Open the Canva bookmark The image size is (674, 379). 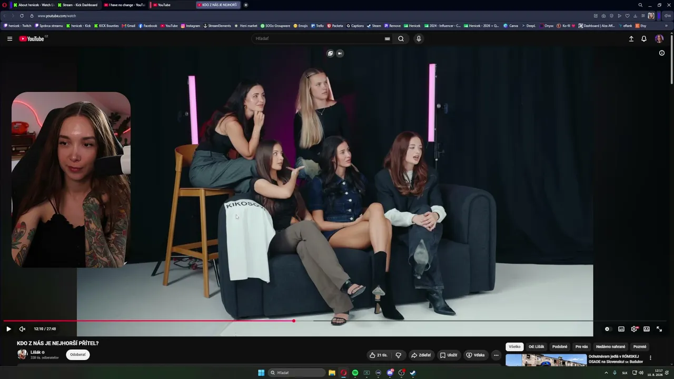coord(511,25)
